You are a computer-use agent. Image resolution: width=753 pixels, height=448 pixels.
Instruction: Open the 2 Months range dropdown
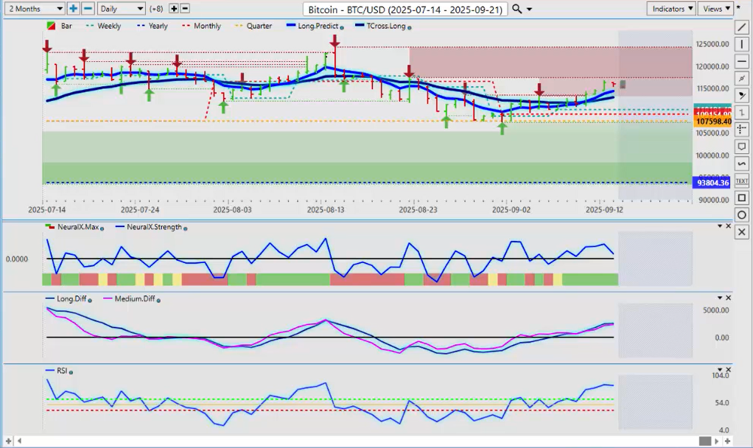pyautogui.click(x=35, y=9)
